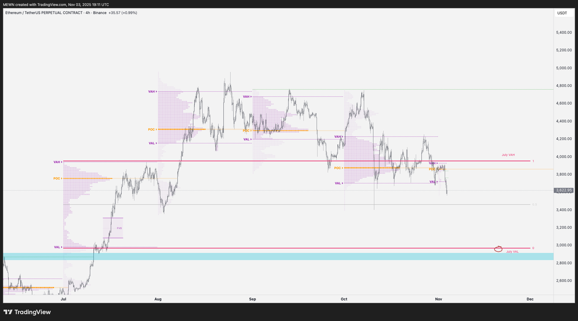Click the September profile POC marker
The height and width of the screenshot is (321, 578).
[246, 130]
